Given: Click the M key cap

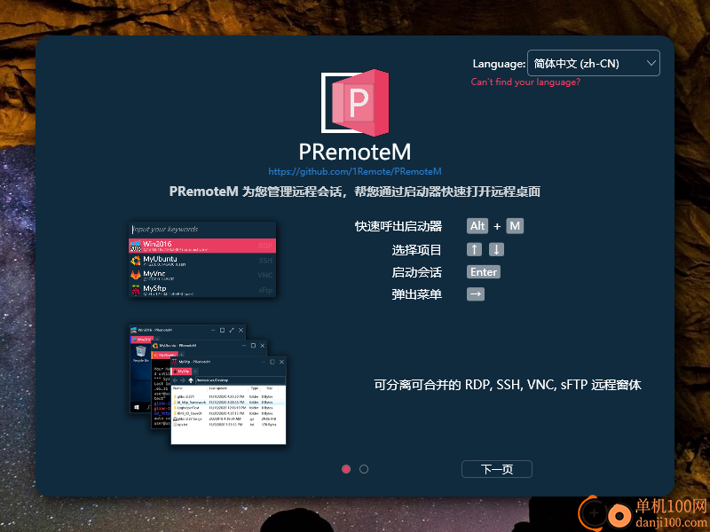Looking at the screenshot, I should pyautogui.click(x=515, y=226).
